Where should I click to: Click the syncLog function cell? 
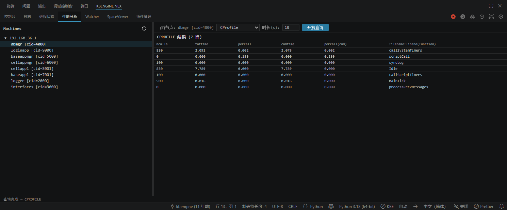[396, 62]
